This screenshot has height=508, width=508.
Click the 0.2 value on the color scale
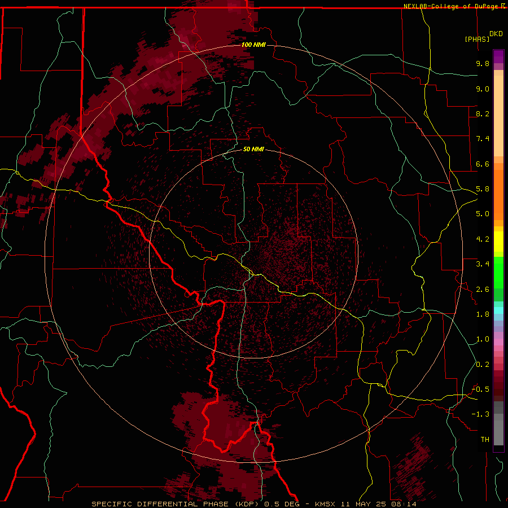point(483,365)
